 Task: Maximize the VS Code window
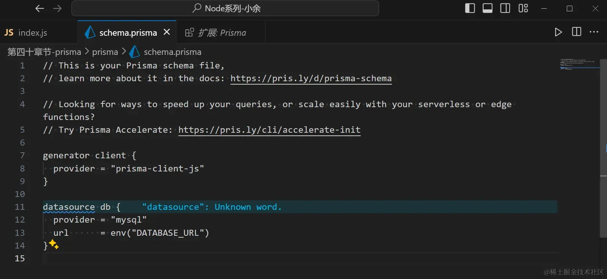click(x=569, y=8)
